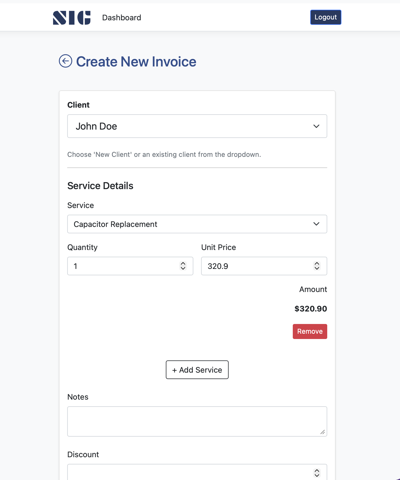Click the Discount field stepper arrows
The image size is (400, 480).
click(317, 472)
